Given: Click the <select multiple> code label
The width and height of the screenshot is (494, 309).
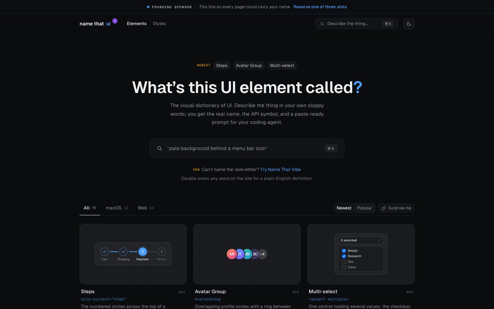Looking at the screenshot, I should pos(329,299).
